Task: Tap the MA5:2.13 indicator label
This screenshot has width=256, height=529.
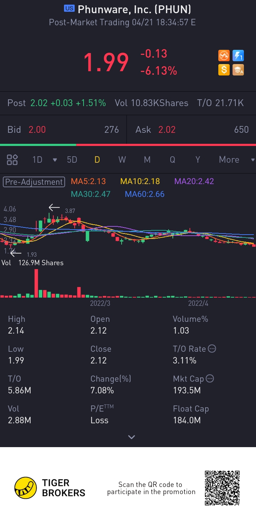Action: pyautogui.click(x=88, y=181)
